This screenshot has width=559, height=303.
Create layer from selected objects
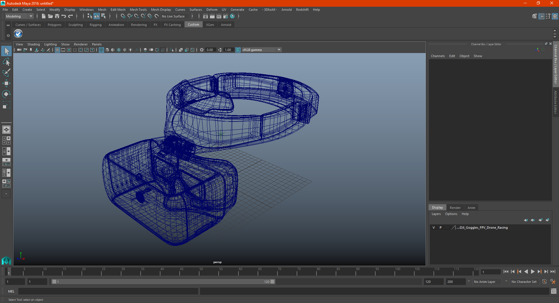(x=547, y=220)
